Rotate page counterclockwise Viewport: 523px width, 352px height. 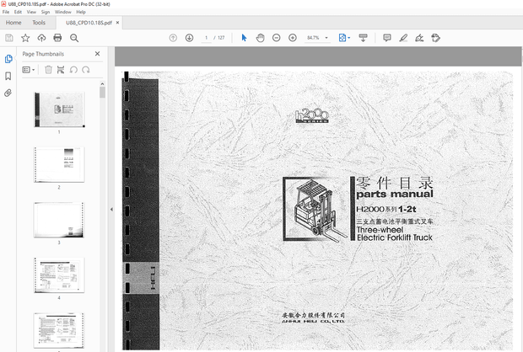pos(73,70)
